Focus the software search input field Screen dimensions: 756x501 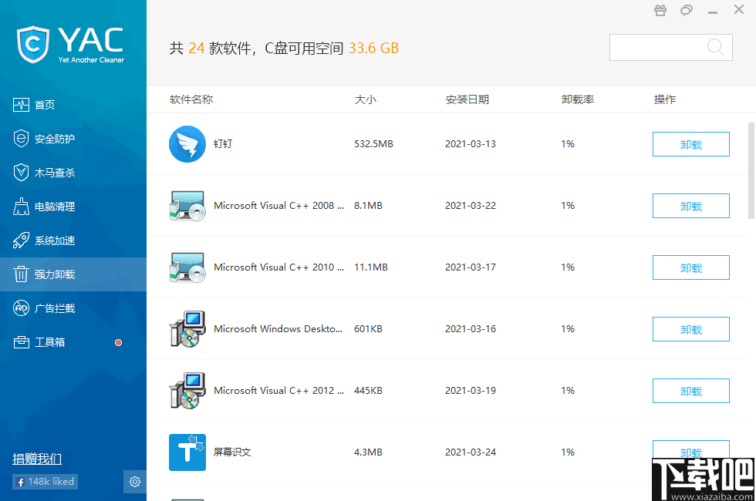point(670,47)
